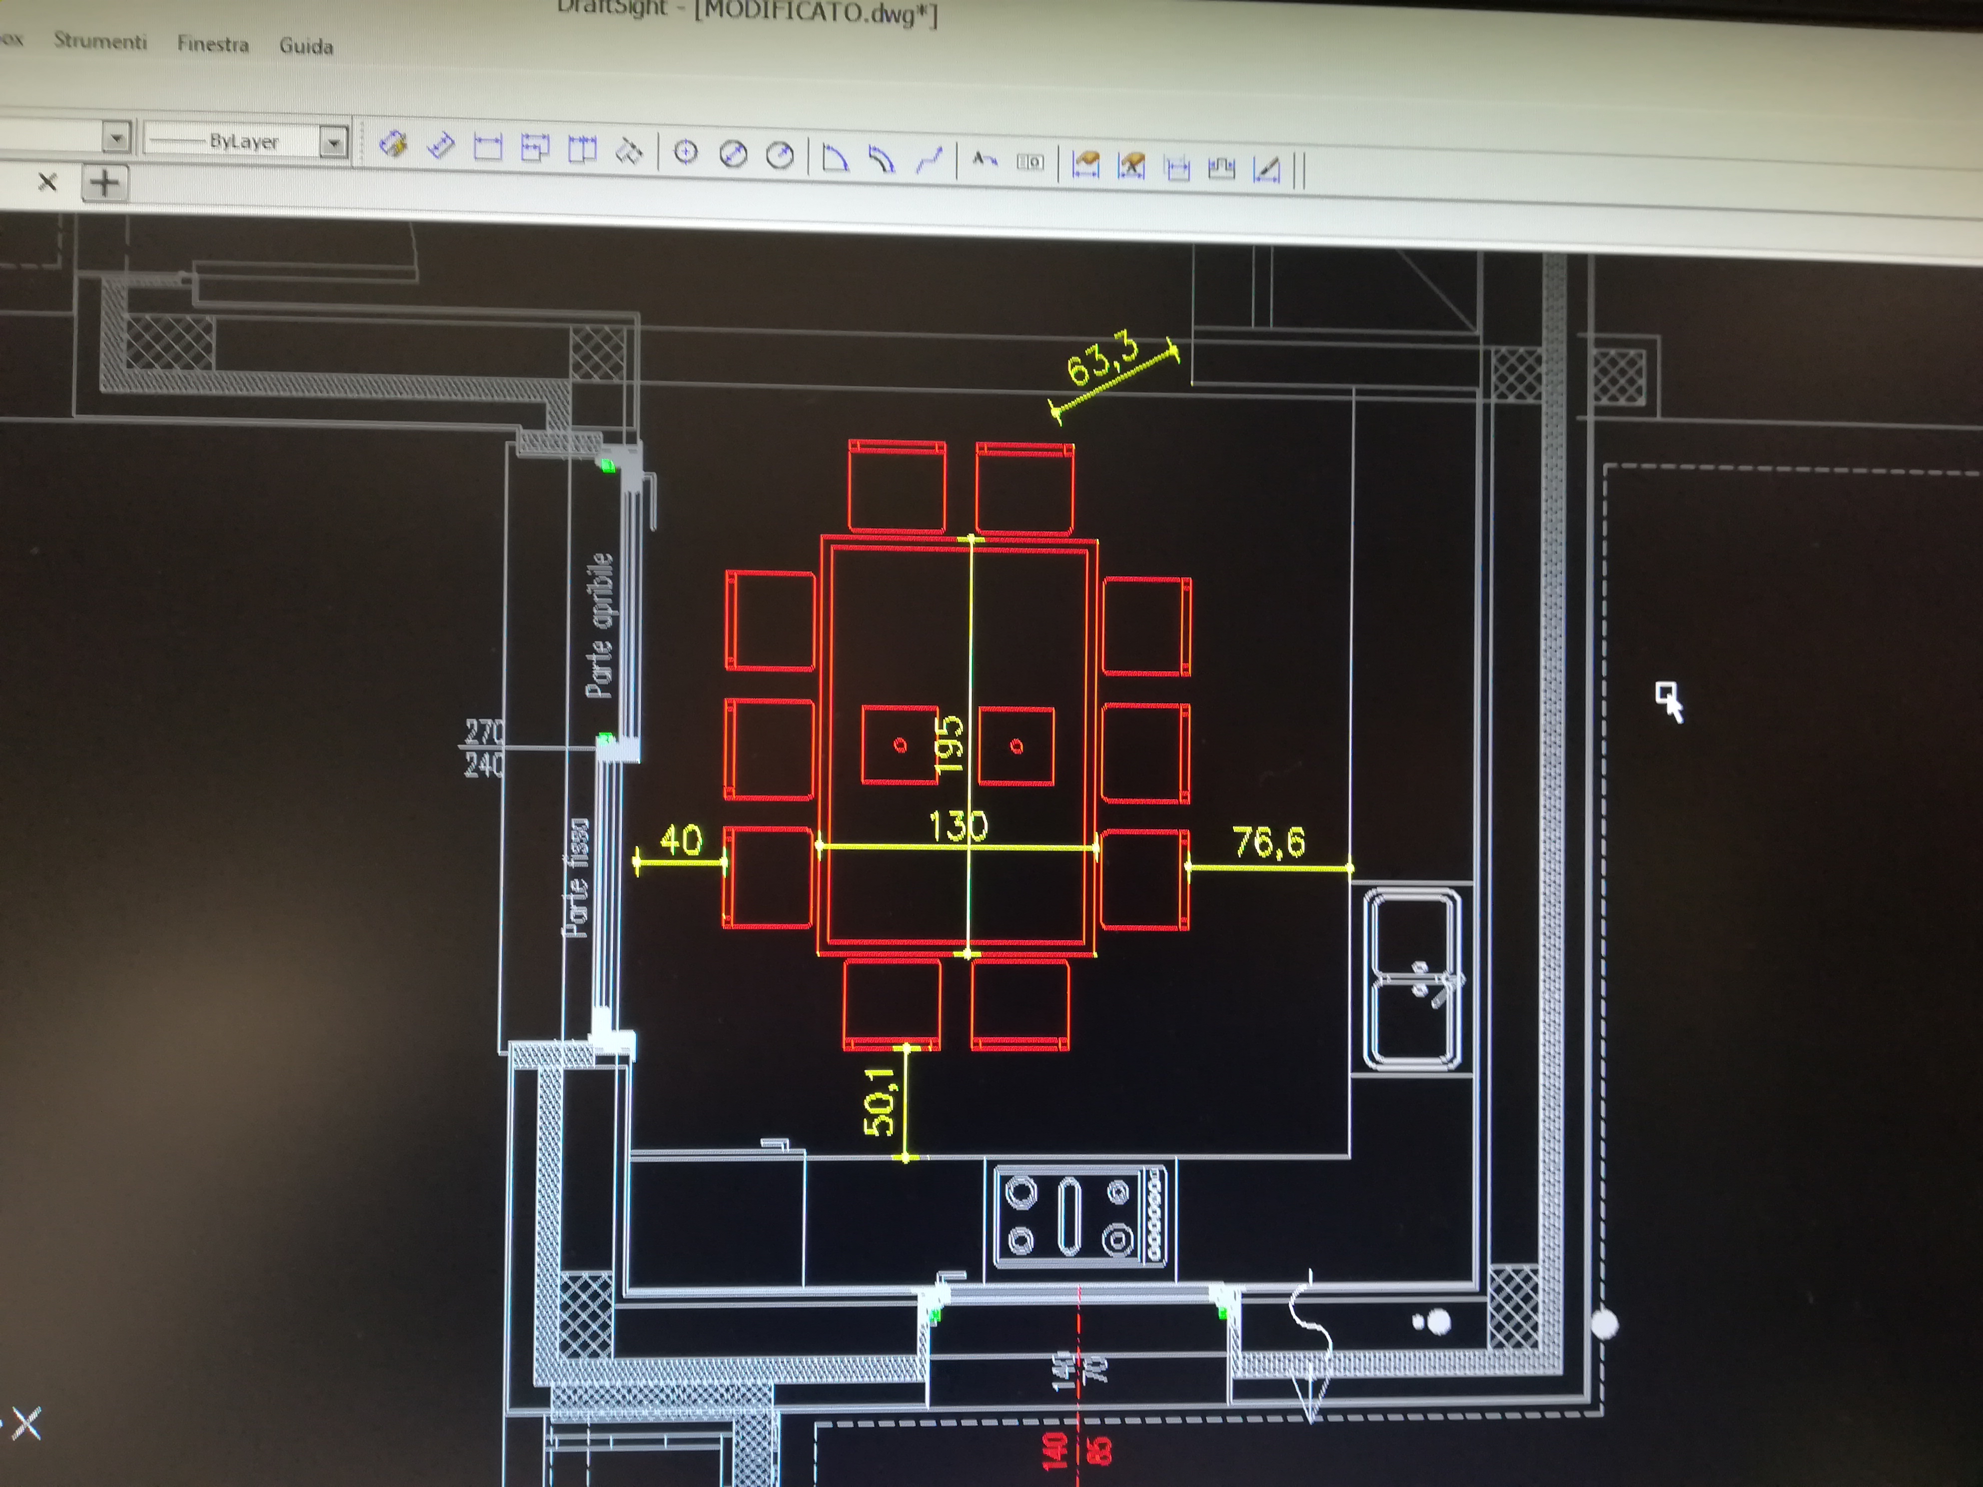Select the Aligned dimension tool

[x=441, y=145]
